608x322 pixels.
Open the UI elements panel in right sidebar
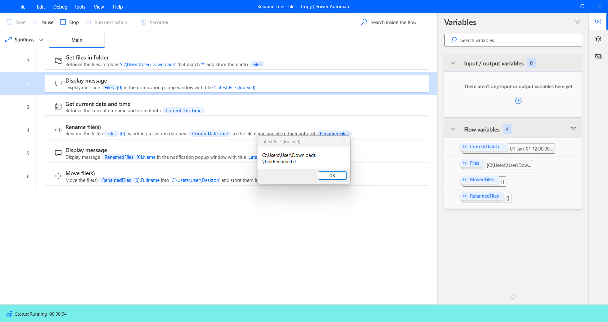(598, 39)
